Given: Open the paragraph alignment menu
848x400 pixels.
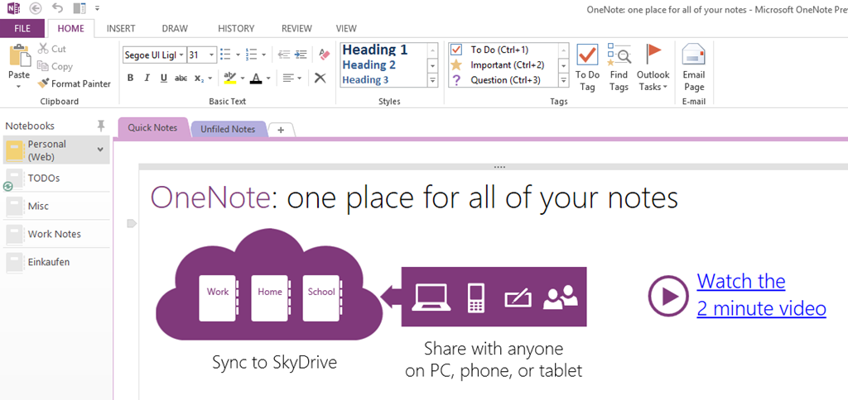Looking at the screenshot, I should 292,79.
